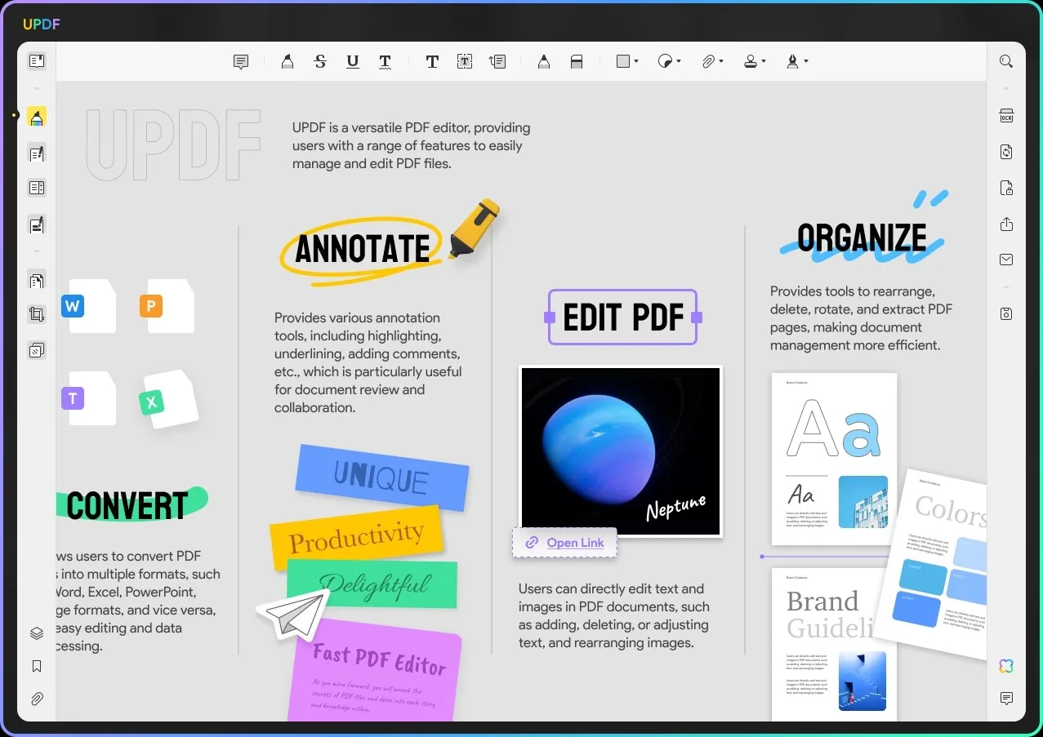Viewport: 1043px width, 737px height.
Task: Open the bookmarks panel
Action: [37, 666]
